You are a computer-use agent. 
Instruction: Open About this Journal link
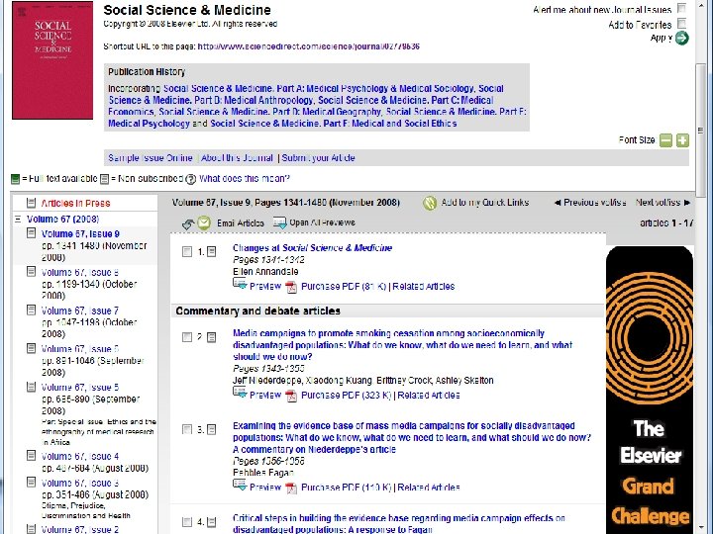coord(237,158)
